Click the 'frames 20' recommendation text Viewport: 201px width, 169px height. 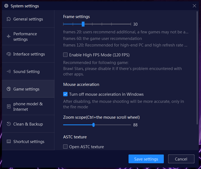(126, 32)
